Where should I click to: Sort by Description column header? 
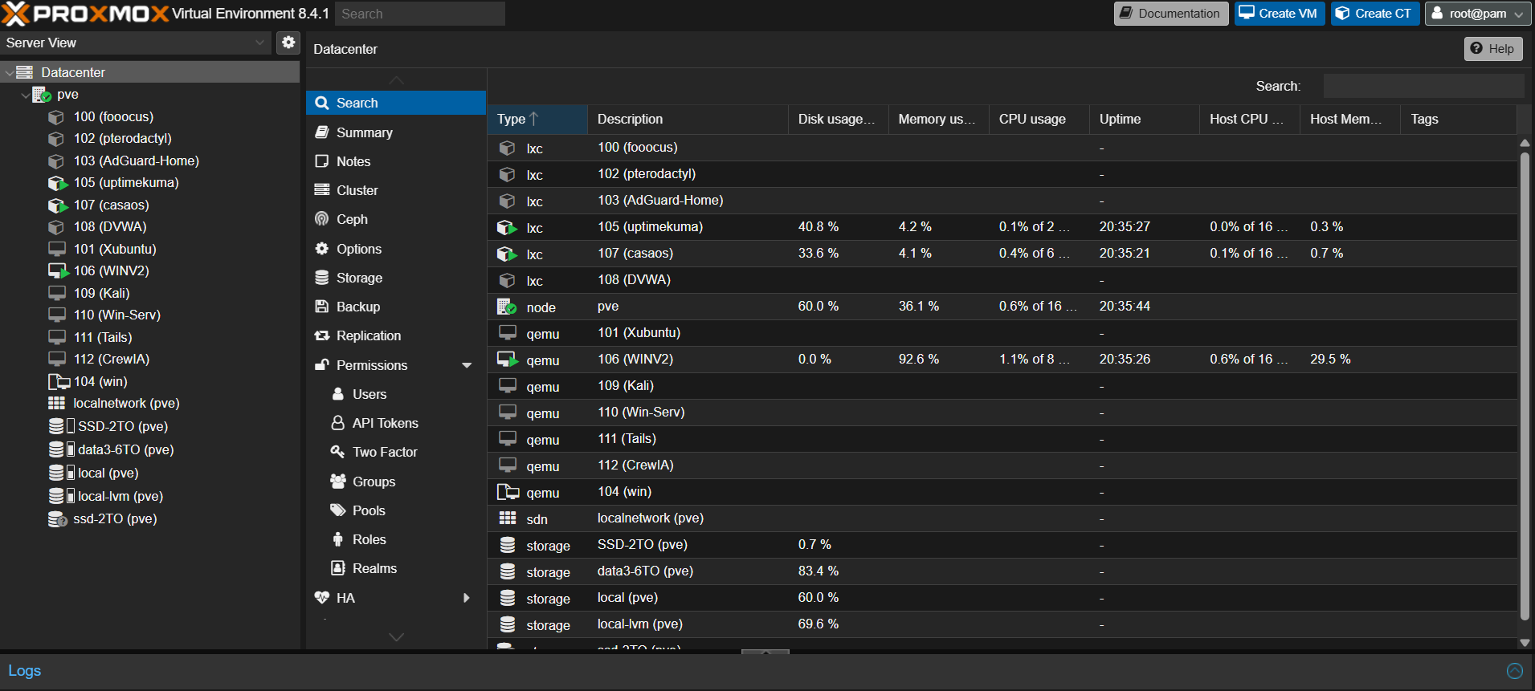688,119
